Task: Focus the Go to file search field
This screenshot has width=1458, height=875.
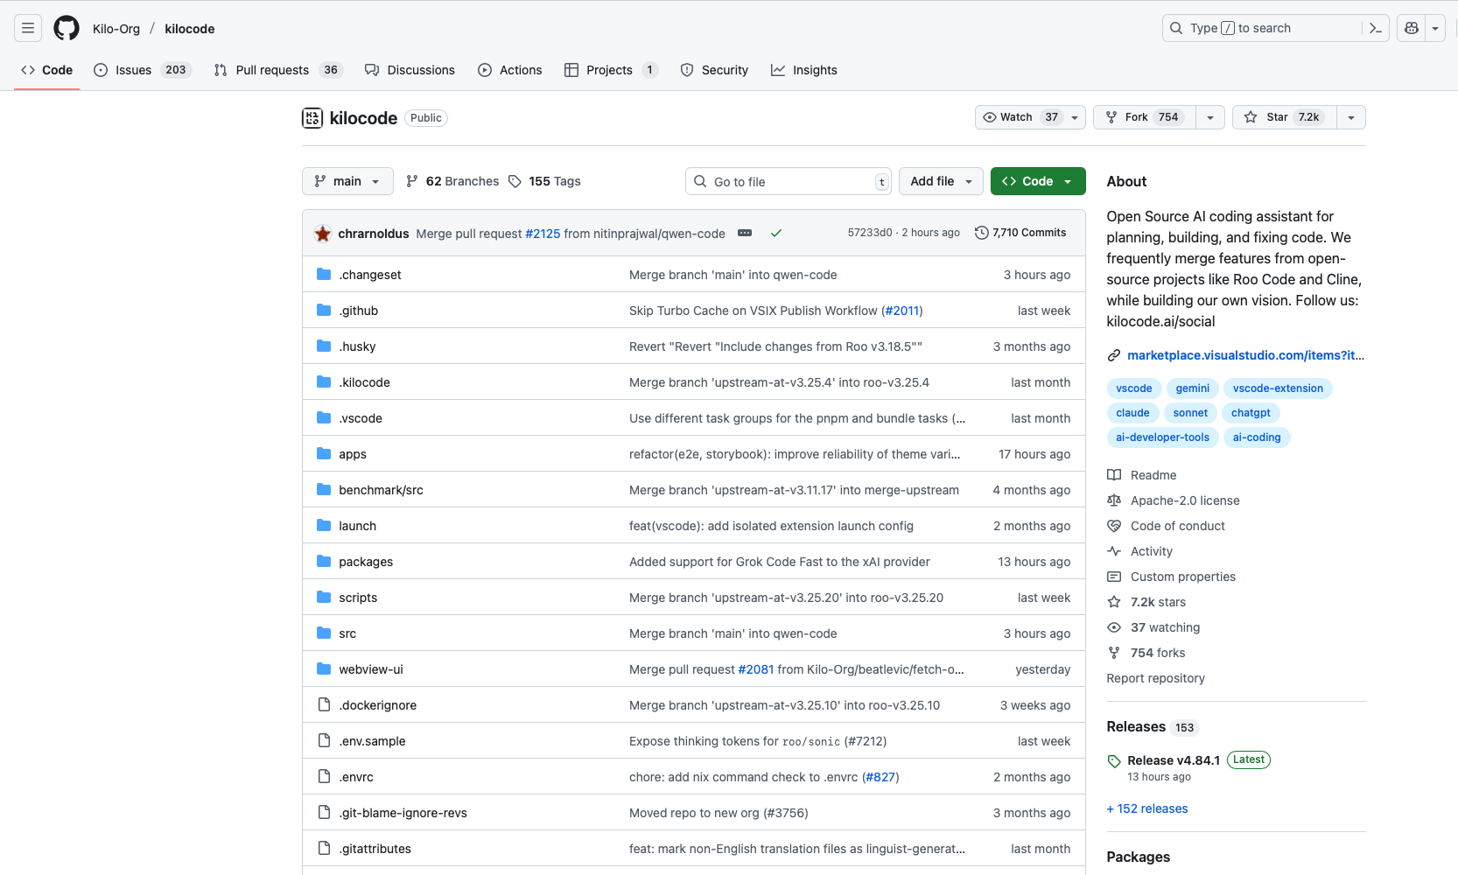Action: (x=788, y=181)
